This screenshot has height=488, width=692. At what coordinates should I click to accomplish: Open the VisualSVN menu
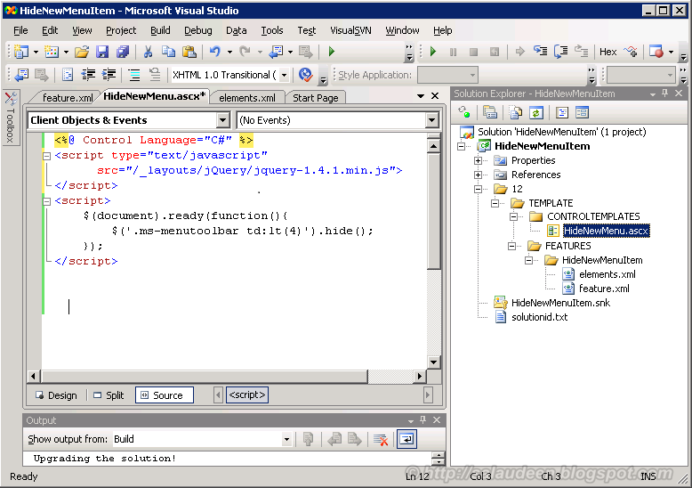(x=350, y=30)
